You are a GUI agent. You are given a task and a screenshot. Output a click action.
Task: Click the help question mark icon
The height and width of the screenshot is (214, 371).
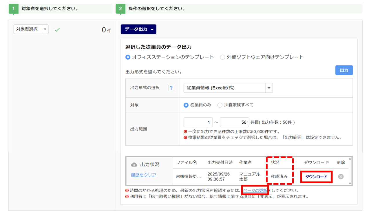[171, 88]
